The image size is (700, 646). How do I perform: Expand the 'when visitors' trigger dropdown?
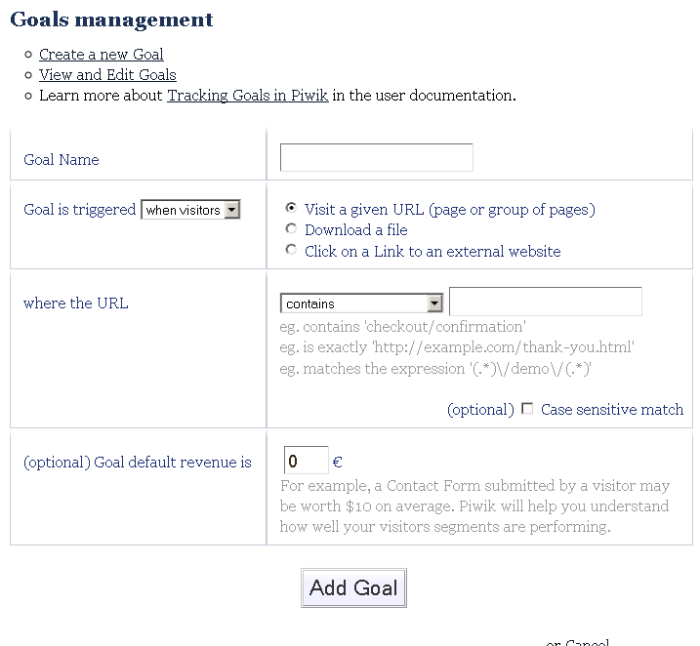pyautogui.click(x=190, y=210)
